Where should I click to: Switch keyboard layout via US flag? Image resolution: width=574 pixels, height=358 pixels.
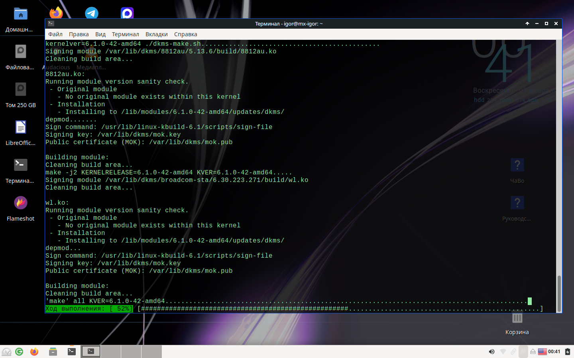point(542,351)
